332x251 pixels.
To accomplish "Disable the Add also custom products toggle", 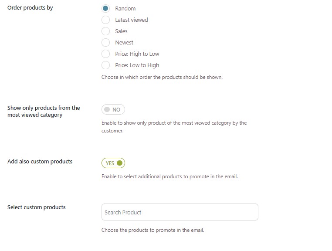I will click(x=113, y=163).
